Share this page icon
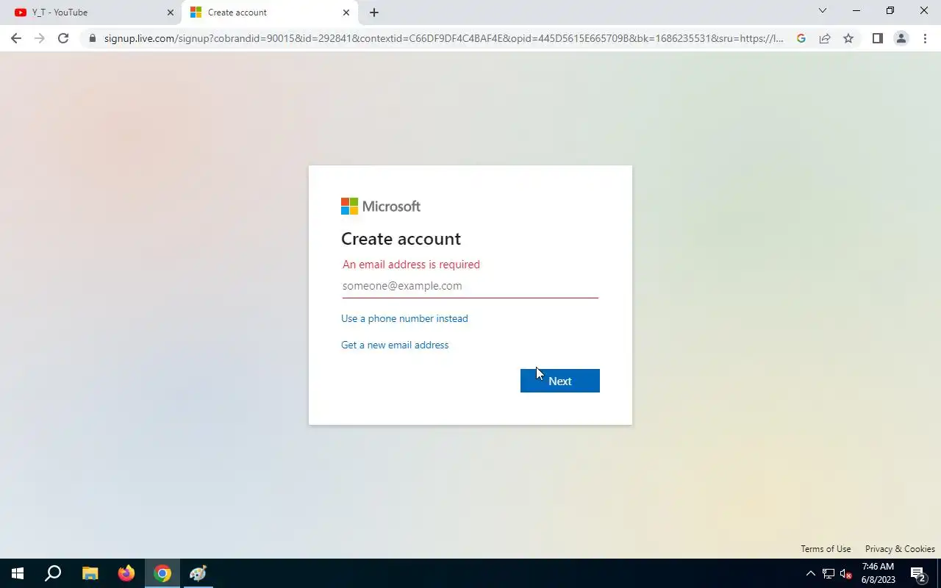Image resolution: width=941 pixels, height=588 pixels. (x=825, y=38)
